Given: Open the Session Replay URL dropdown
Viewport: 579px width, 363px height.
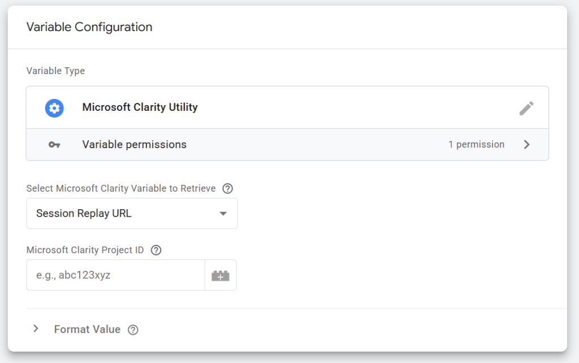Looking at the screenshot, I should [x=132, y=213].
